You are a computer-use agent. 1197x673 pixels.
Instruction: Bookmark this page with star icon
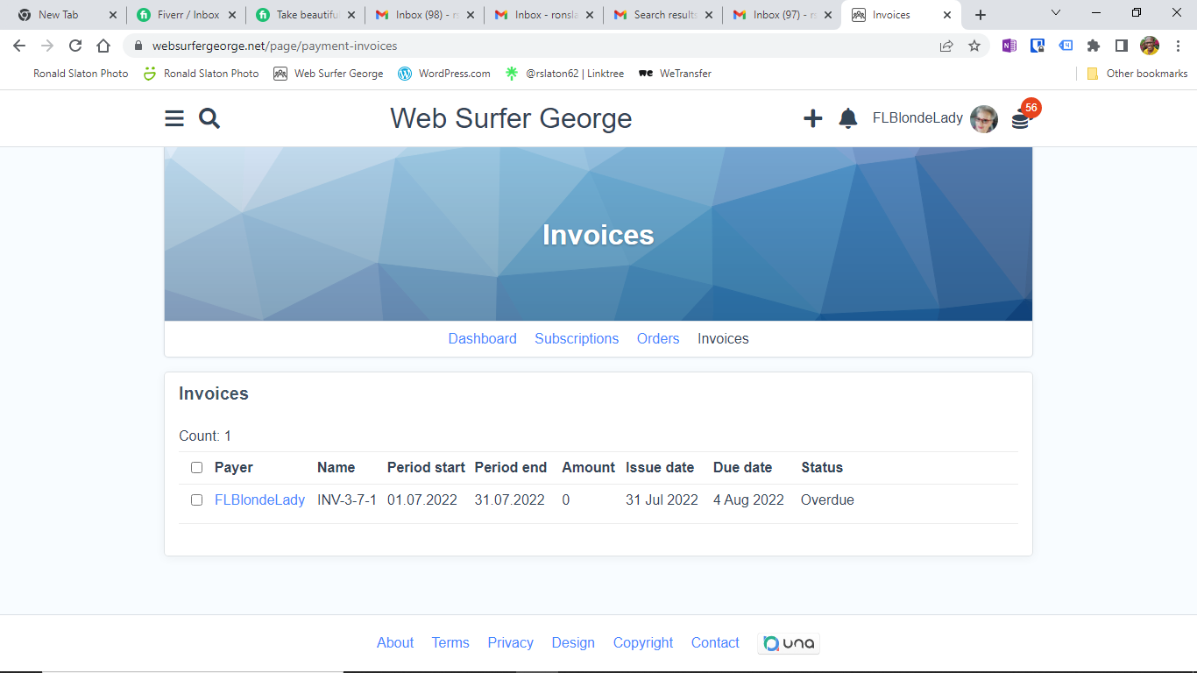(974, 46)
